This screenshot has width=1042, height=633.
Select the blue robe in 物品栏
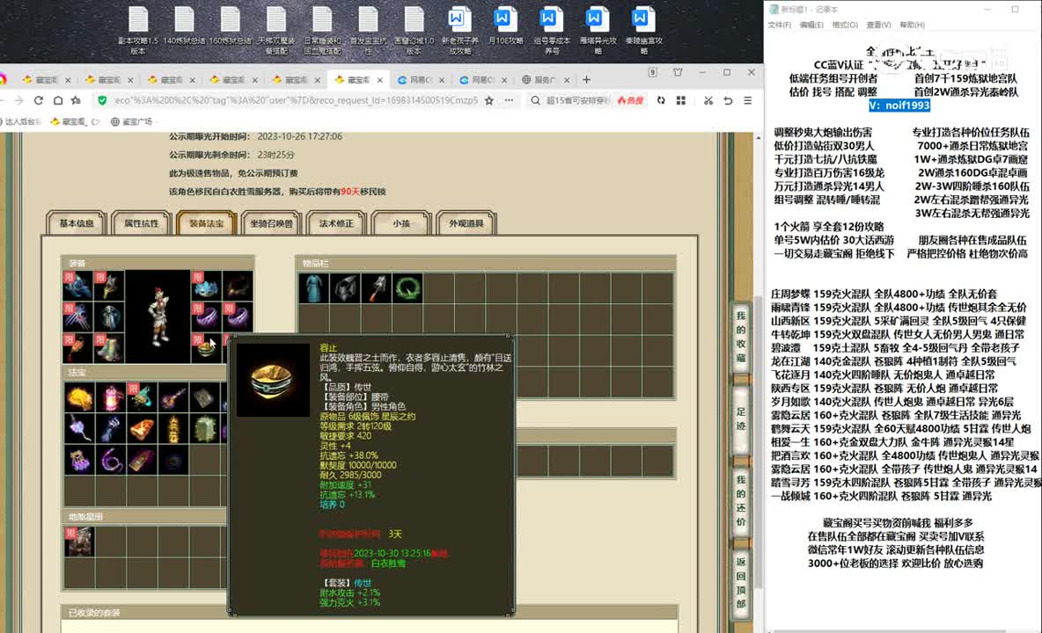pos(313,288)
